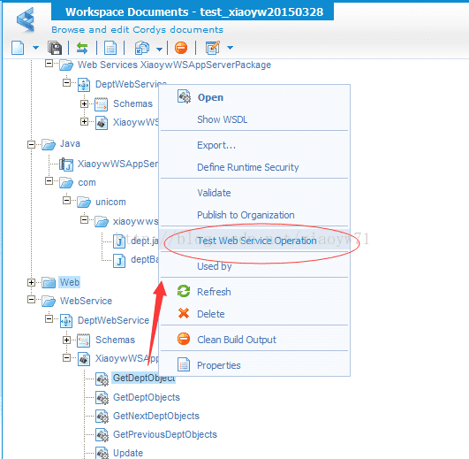Click the copy documents toolbar icon

click(142, 48)
